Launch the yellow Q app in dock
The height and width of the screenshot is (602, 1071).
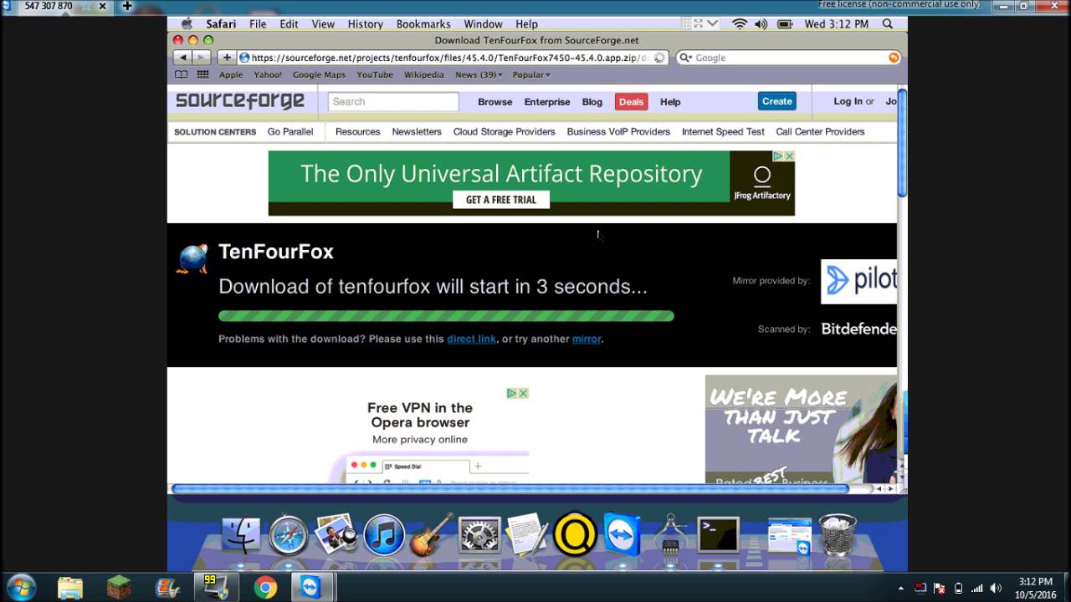(575, 535)
